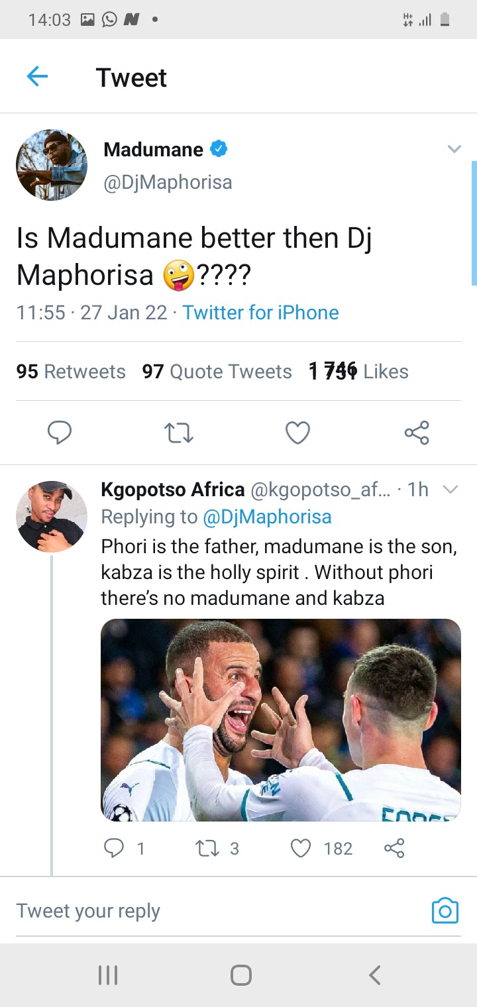Like the main tweet with heart icon
477x1007 pixels.
[297, 433]
